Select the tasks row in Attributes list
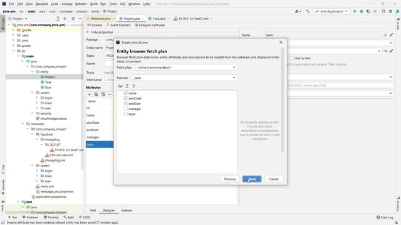 [x=100, y=144]
